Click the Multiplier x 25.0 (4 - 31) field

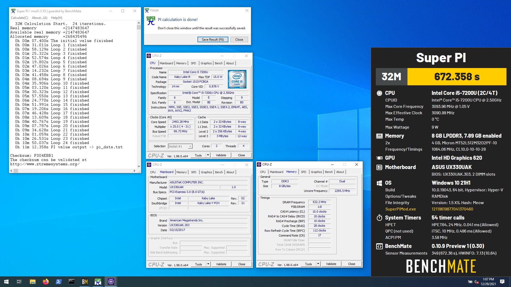click(180, 127)
